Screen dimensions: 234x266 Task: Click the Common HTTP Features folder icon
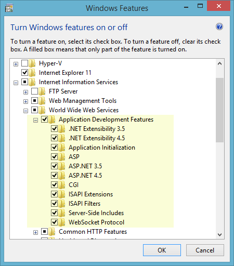tap(52, 232)
